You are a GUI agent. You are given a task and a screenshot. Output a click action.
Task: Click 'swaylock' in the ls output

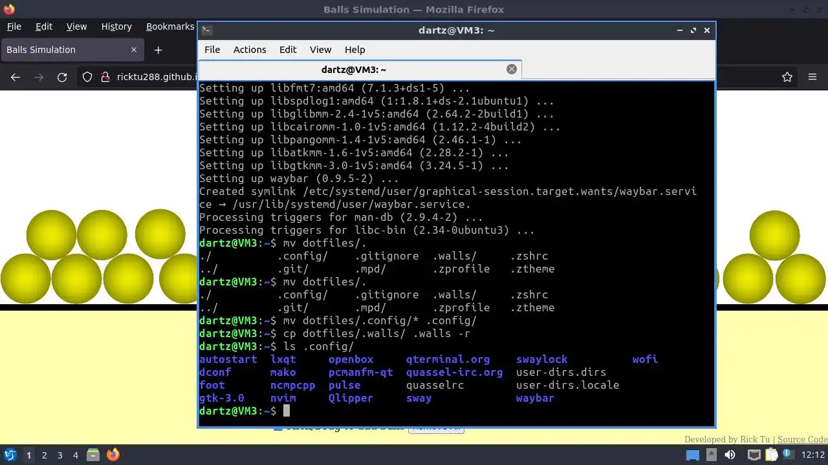click(x=541, y=359)
